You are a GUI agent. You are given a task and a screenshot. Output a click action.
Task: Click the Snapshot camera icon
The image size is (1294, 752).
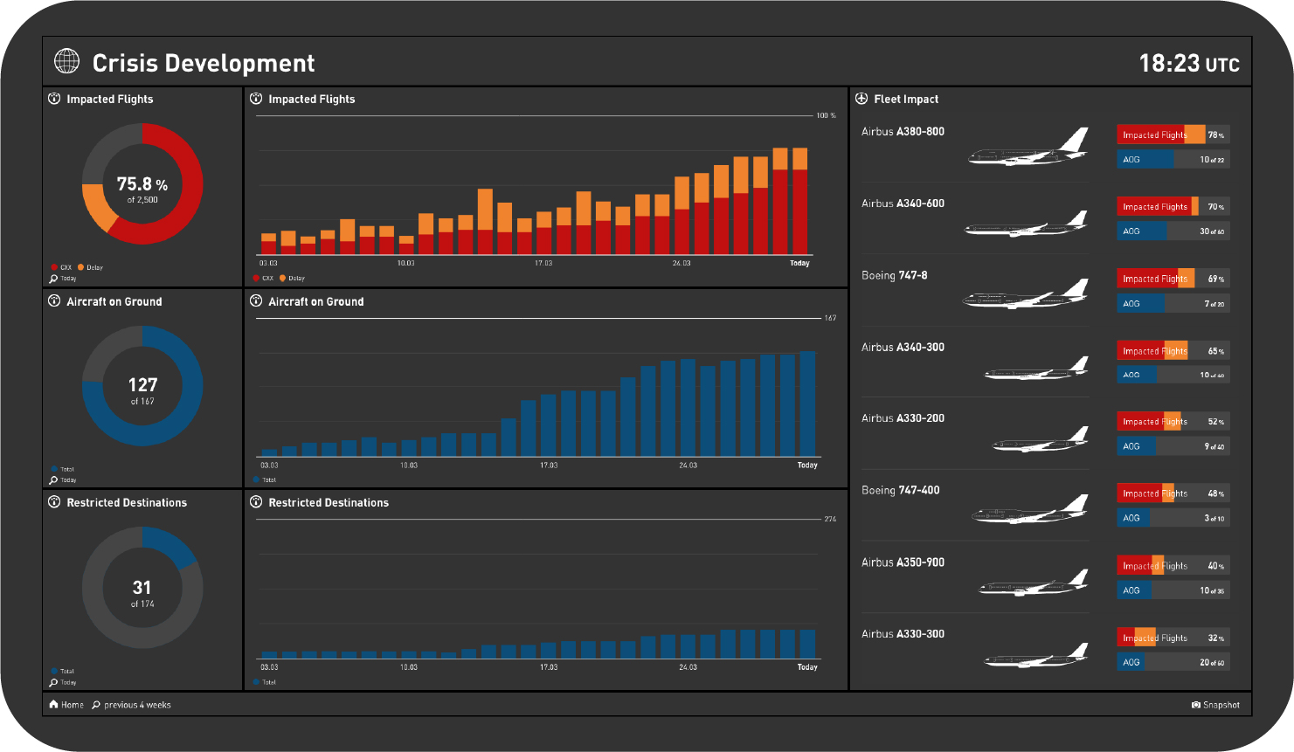click(1195, 705)
